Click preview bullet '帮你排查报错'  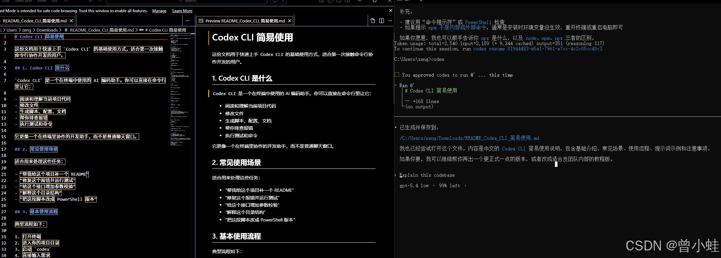(x=239, y=128)
